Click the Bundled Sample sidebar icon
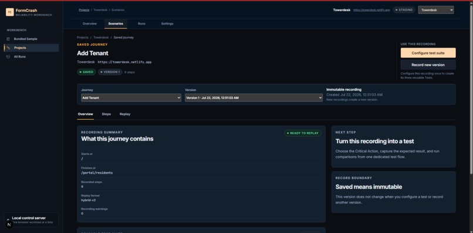Viewport: 473px width, 233px height. [8, 39]
